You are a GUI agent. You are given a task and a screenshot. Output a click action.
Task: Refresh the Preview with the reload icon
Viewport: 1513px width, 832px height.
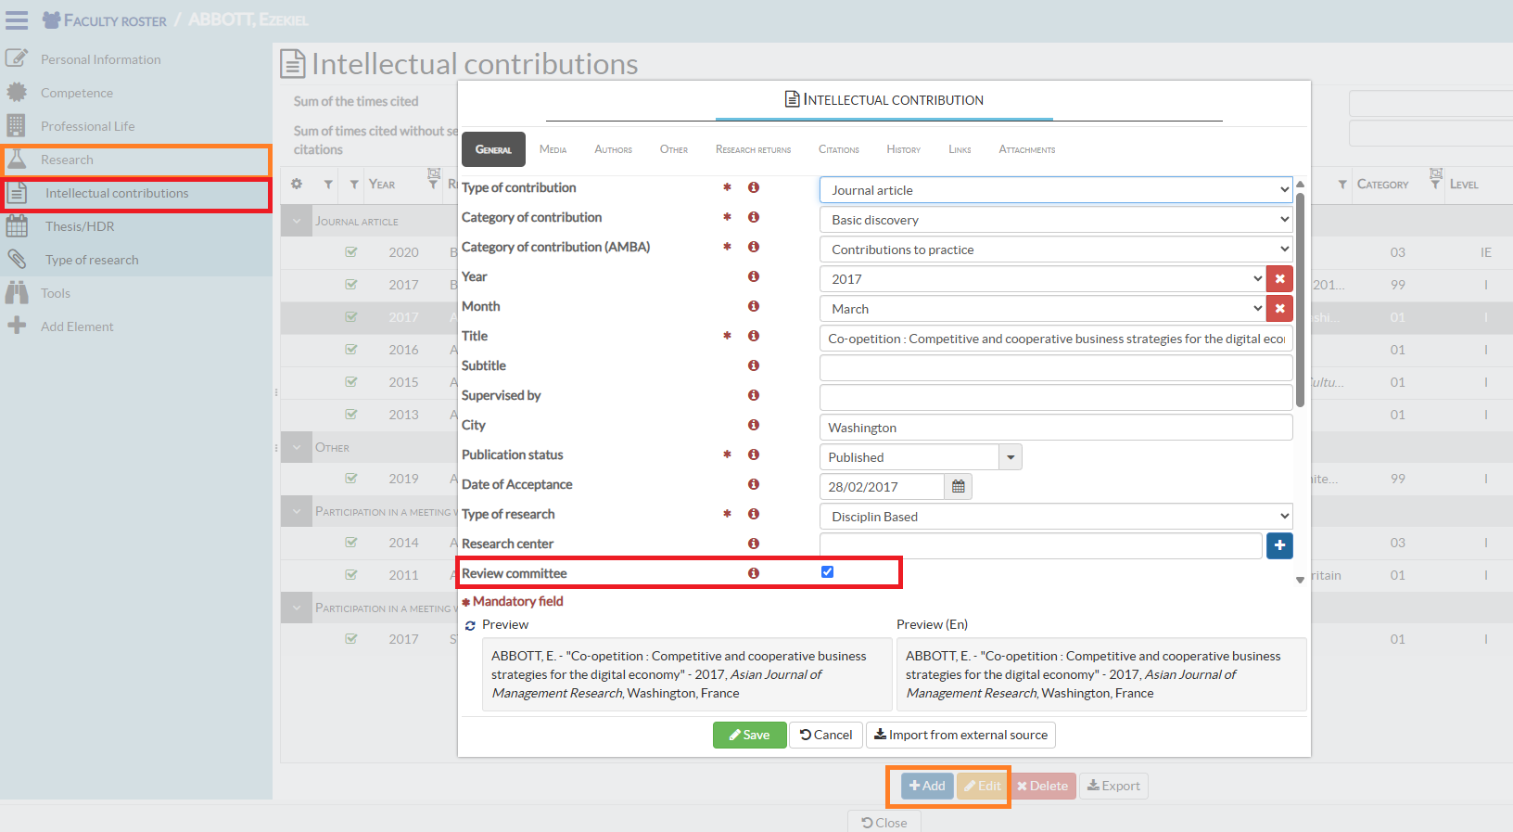pos(470,626)
